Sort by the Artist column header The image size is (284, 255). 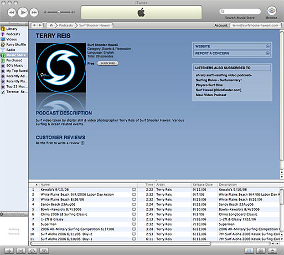coord(173,185)
